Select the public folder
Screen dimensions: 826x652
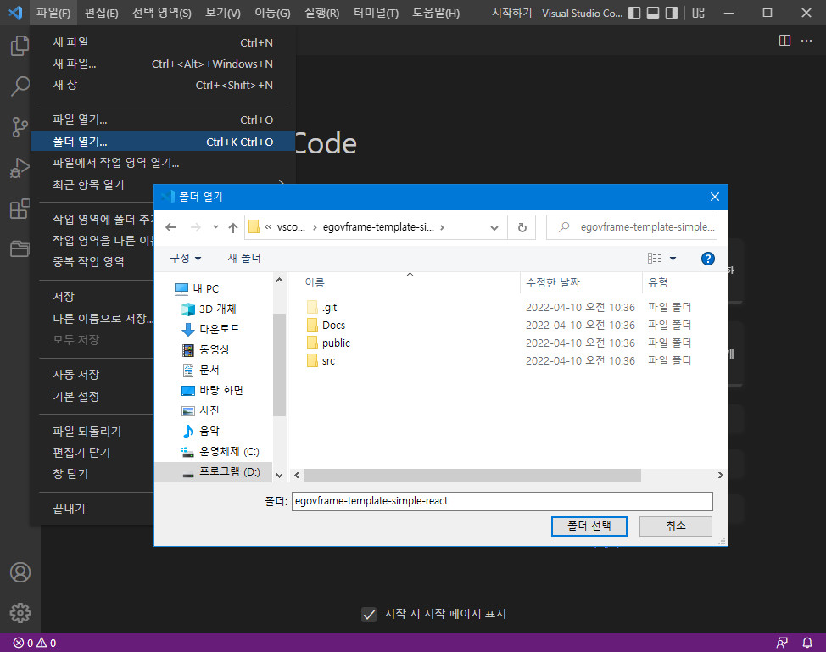point(328,343)
